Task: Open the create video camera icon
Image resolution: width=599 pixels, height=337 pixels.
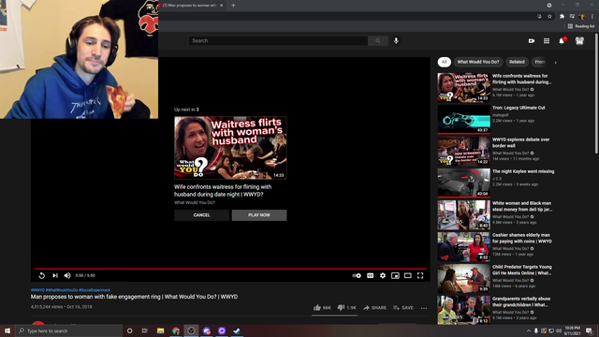Action: coord(532,41)
